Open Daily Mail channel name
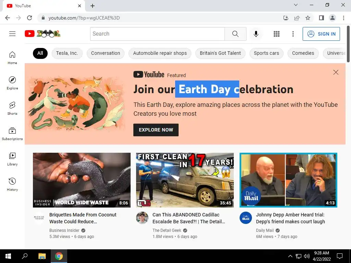The width and height of the screenshot is (351, 263). pos(265,230)
